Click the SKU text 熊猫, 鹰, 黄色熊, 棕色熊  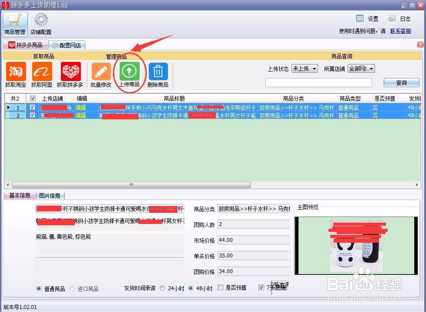63,237
